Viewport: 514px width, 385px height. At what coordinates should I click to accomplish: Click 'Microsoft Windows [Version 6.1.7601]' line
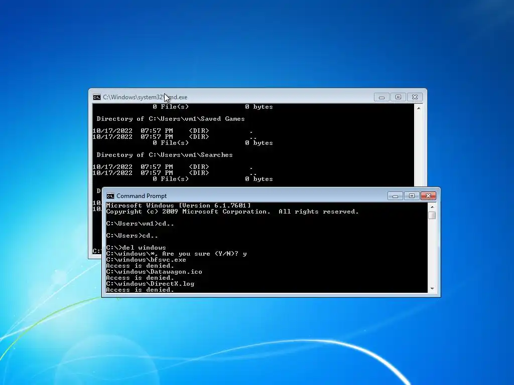tap(178, 206)
